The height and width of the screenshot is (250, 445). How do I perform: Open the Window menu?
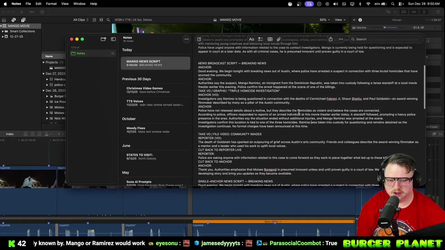[x=79, y=4]
